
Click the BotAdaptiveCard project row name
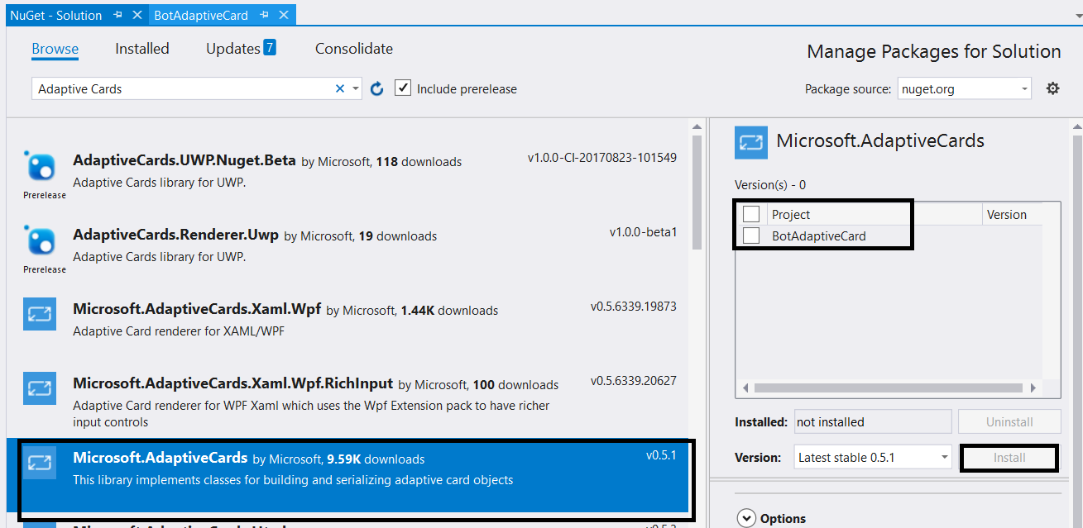click(x=819, y=235)
